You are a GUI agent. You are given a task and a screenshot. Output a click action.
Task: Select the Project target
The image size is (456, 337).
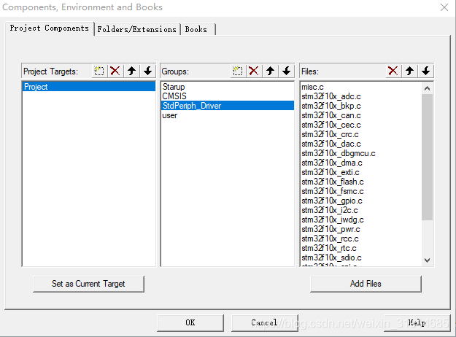pyautogui.click(x=89, y=87)
